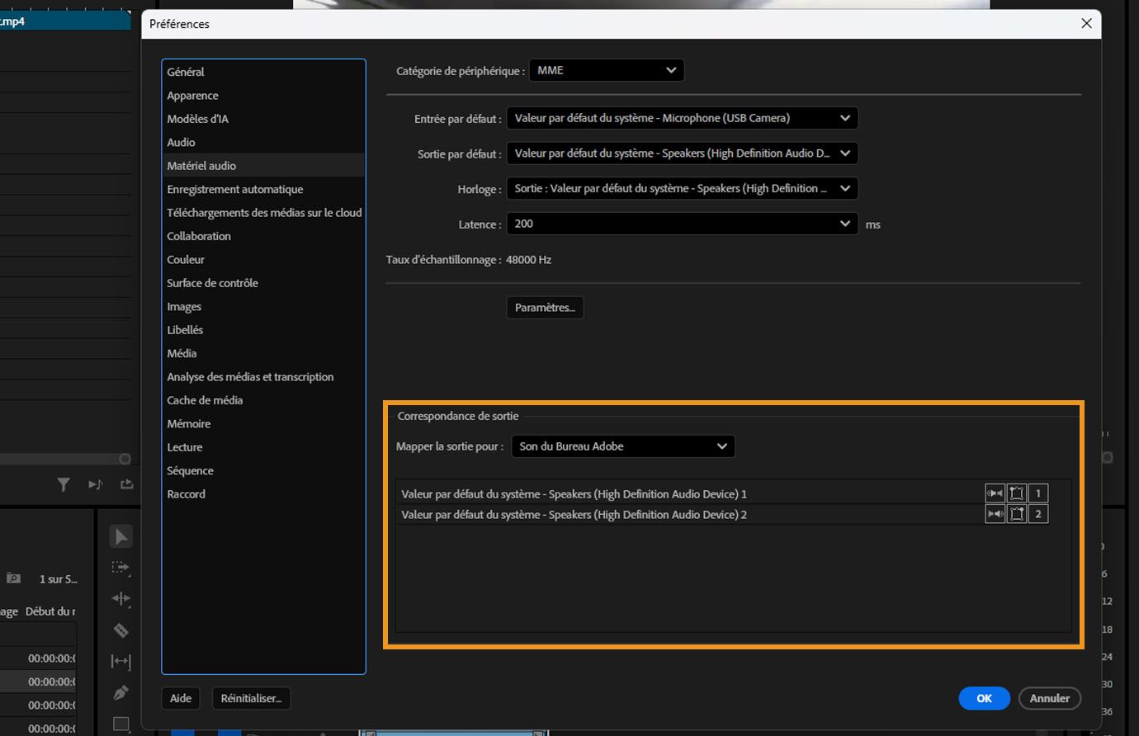Click the channel number 2 box
The height and width of the screenshot is (736, 1139).
tap(1037, 514)
